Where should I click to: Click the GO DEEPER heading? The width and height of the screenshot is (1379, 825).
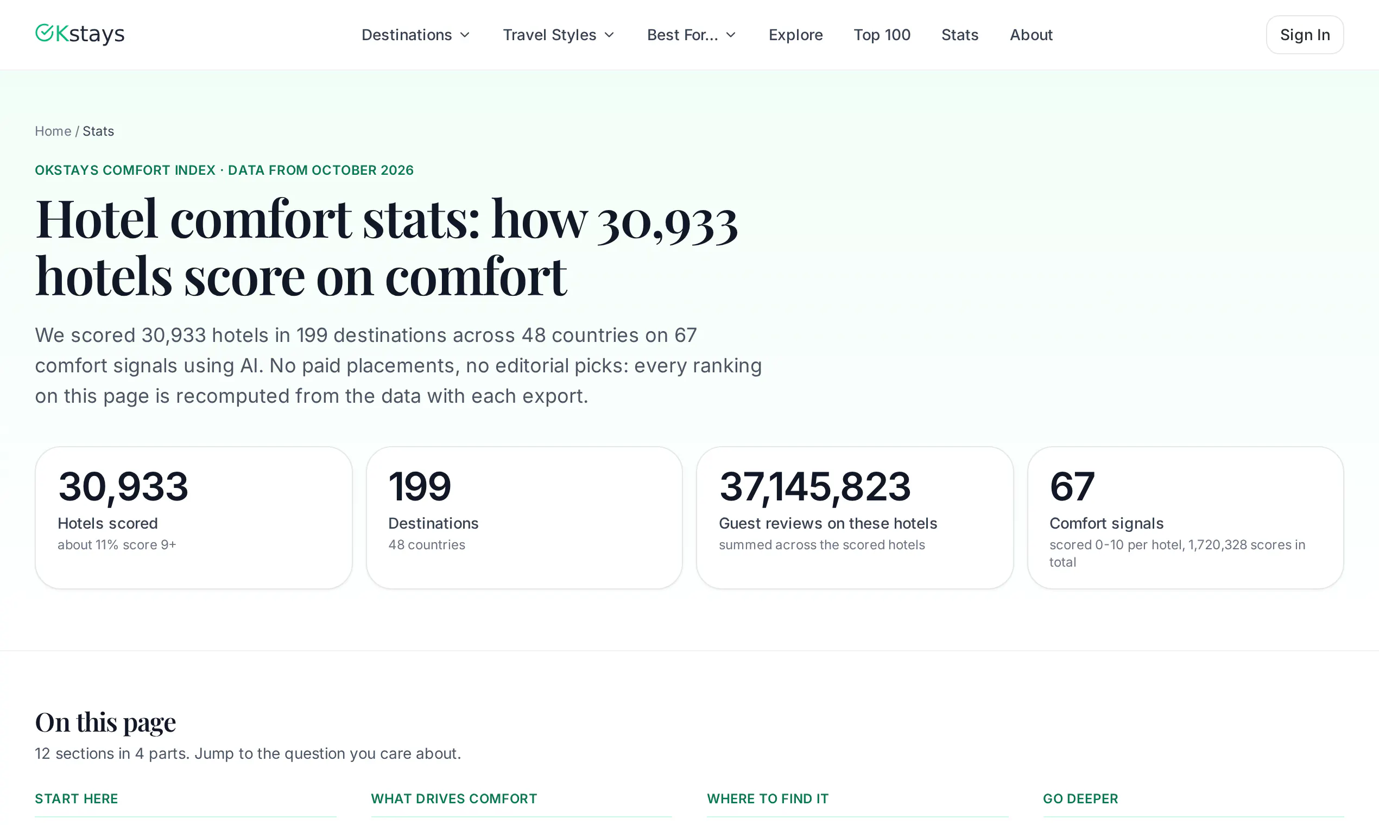tap(1080, 799)
